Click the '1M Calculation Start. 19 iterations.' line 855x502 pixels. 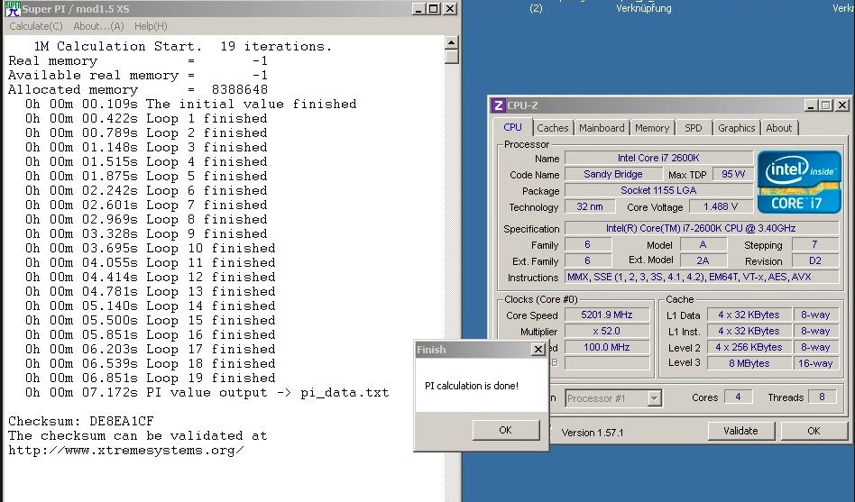[183, 46]
